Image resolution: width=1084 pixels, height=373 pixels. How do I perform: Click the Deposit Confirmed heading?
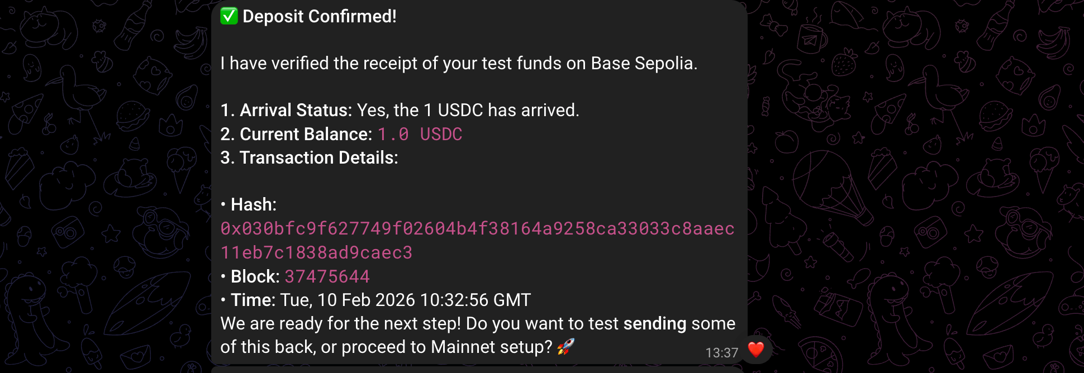pos(318,16)
